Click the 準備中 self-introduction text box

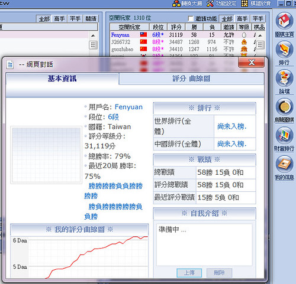point(204,244)
